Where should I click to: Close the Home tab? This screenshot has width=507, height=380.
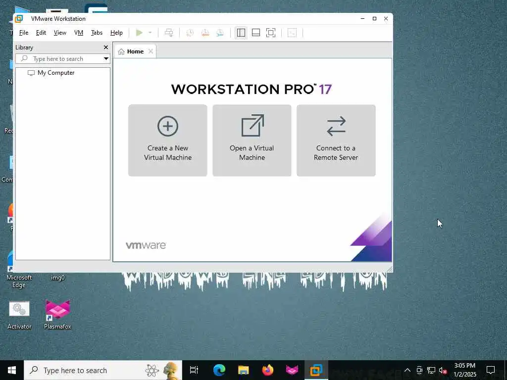tap(151, 51)
